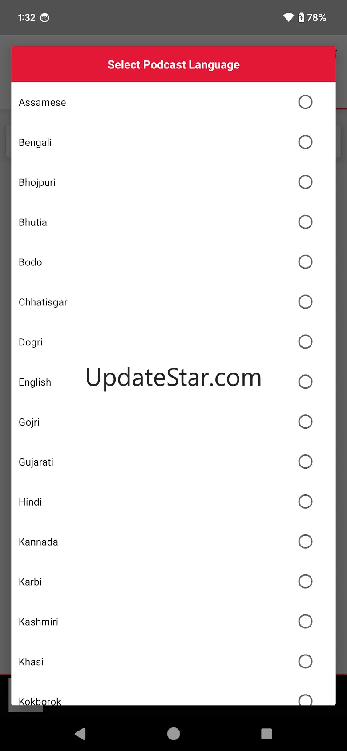Choose the Gojri radio option
The width and height of the screenshot is (347, 751).
pyautogui.click(x=305, y=422)
